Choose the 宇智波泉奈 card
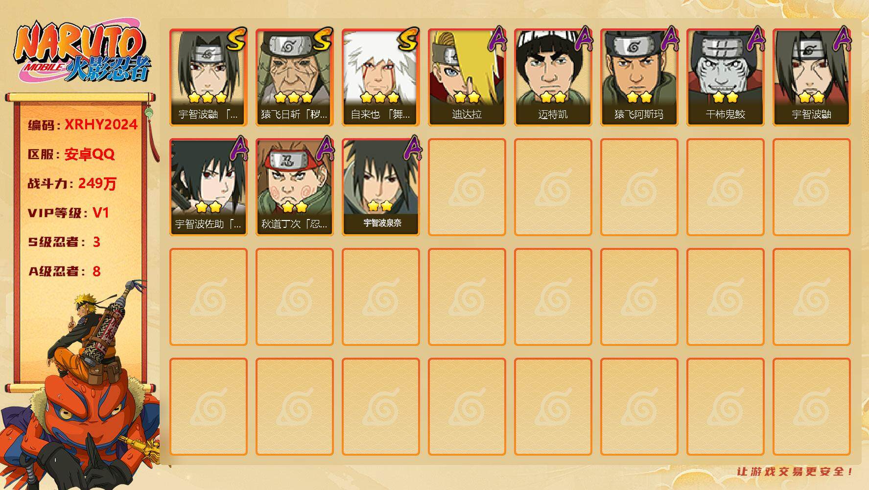This screenshot has height=490, width=869. pos(380,187)
